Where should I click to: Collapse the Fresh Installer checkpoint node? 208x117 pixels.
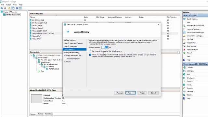[34, 58]
